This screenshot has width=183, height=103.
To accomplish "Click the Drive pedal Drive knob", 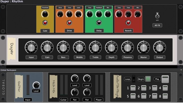I will [x=60, y=14].
